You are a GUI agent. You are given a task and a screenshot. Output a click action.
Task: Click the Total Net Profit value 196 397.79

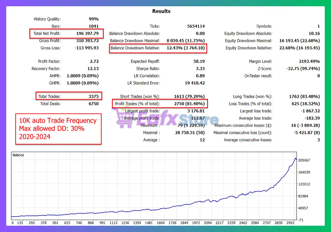[x=87, y=33]
